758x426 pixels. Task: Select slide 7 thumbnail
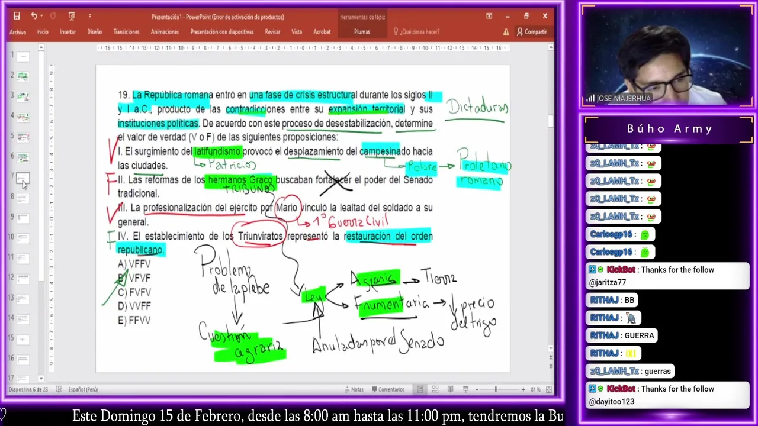point(23,178)
